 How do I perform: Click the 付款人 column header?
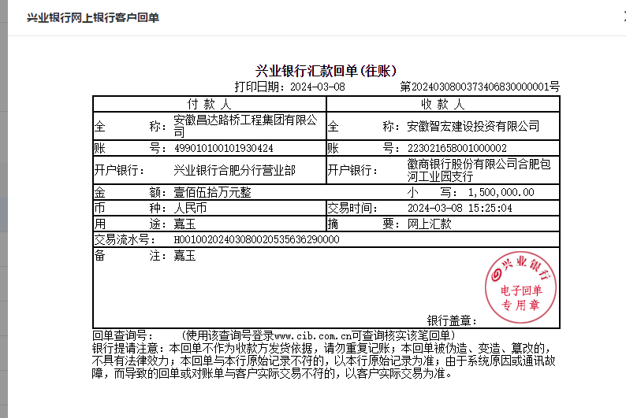209,104
